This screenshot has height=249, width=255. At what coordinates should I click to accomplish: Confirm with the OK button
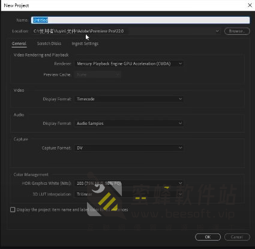point(208,237)
